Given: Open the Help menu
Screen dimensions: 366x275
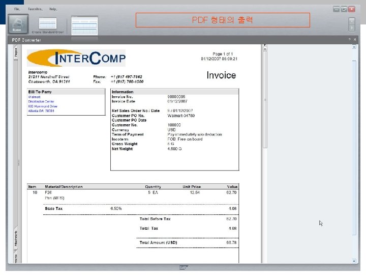Looking at the screenshot, I should coord(53,9).
